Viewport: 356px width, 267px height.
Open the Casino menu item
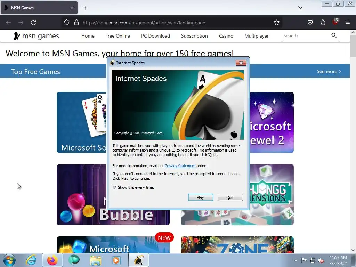(x=226, y=36)
